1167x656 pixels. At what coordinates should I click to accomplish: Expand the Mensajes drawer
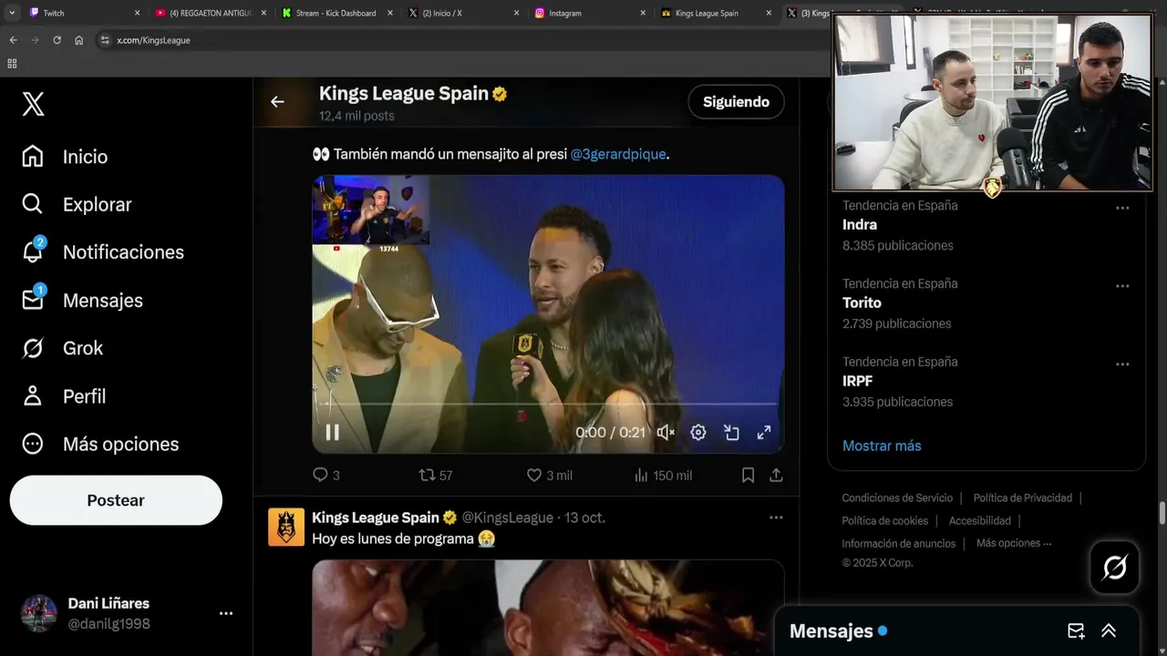[1109, 631]
